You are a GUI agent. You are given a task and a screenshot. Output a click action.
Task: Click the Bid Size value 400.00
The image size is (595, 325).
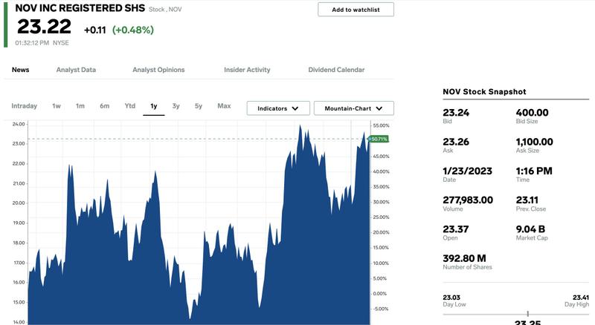coord(532,113)
